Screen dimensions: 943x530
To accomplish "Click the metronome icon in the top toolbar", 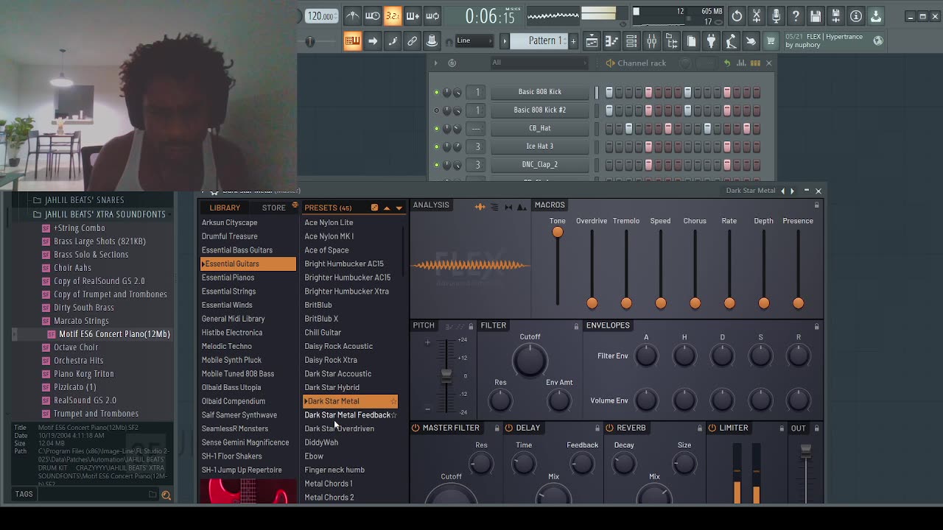I will point(353,15).
